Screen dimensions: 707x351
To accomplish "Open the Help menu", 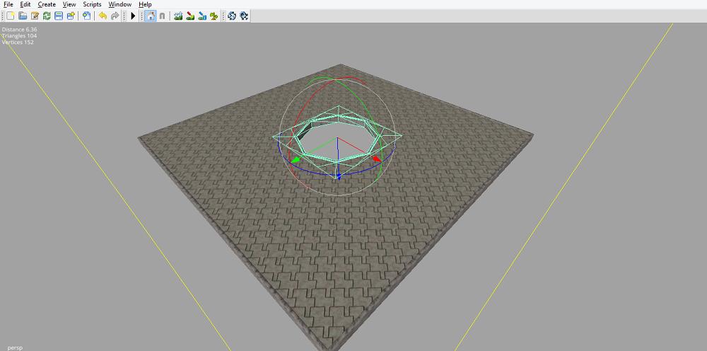I will [145, 4].
